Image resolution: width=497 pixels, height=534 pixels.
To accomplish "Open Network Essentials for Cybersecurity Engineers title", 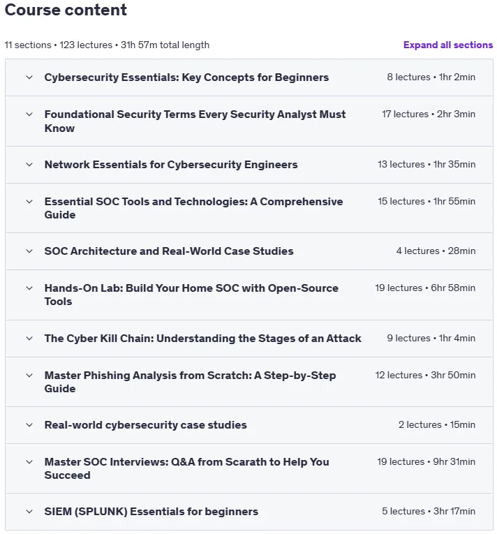I will click(171, 165).
